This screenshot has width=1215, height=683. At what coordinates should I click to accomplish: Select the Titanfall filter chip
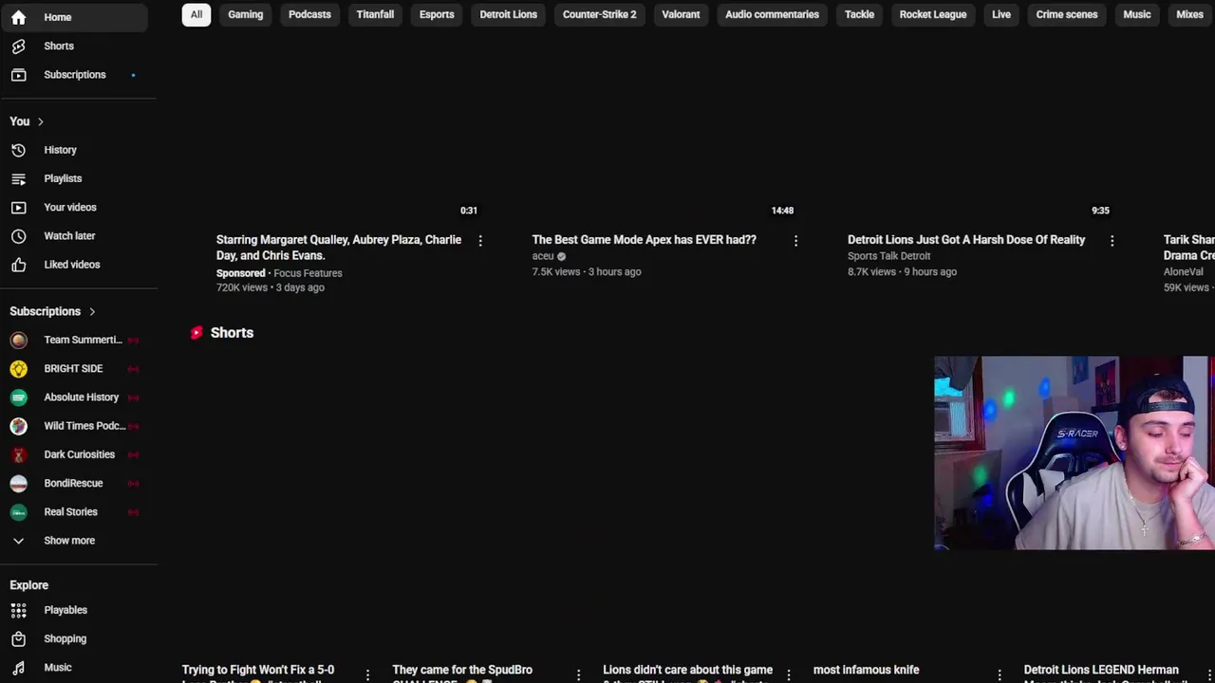[x=375, y=14]
